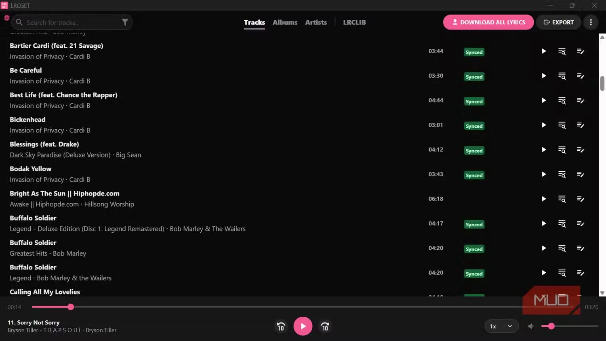Edit lyrics of Bickenhead track
This screenshot has height=341, width=606.
(581, 125)
